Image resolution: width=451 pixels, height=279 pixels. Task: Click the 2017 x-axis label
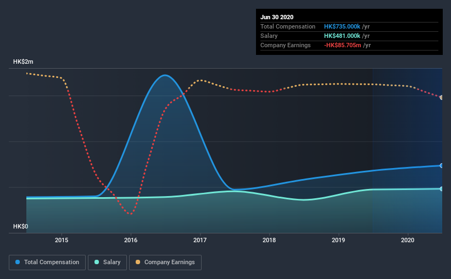pos(200,240)
